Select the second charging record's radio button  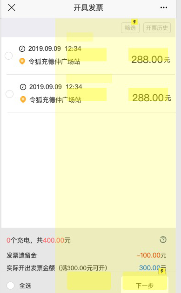[x=9, y=94]
